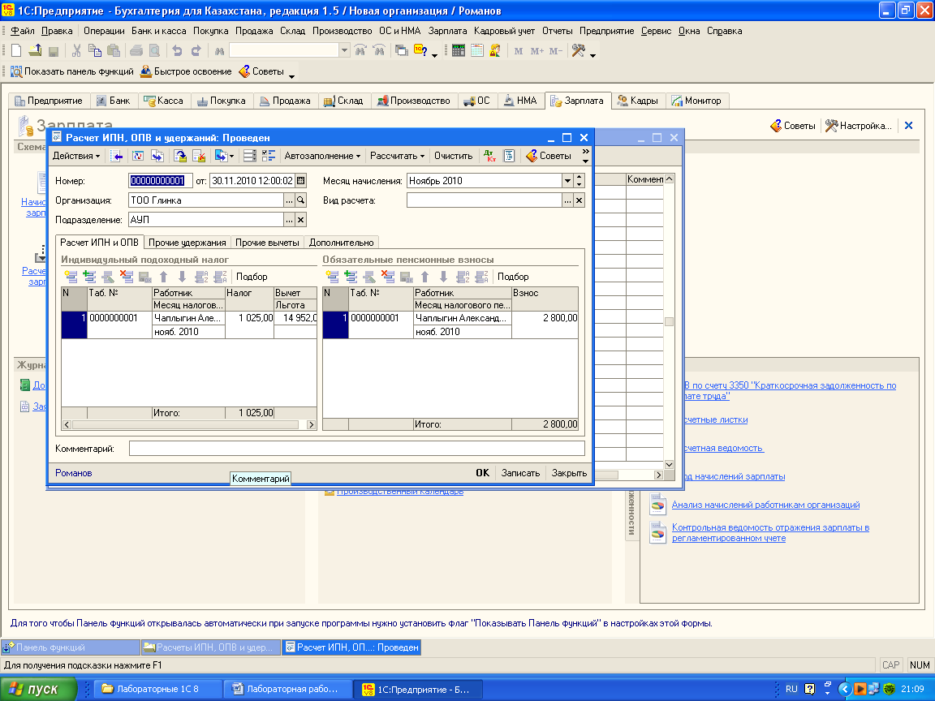
Task: Click the Post document icon in document toolbar
Action: 180,156
